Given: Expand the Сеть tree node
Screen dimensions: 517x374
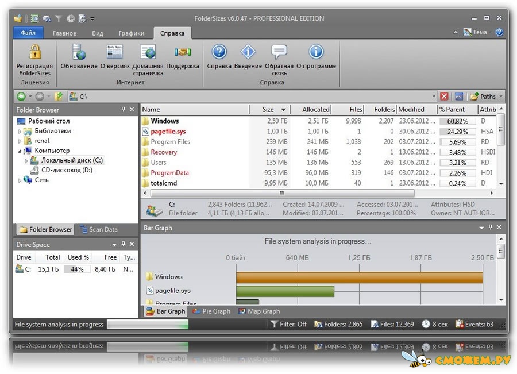Looking at the screenshot, I should click(x=20, y=180).
